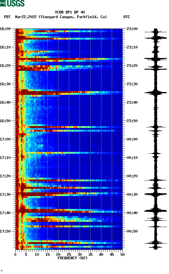Click the PDT timezone label
This screenshot has width=169, height=274.
pyautogui.click(x=7, y=17)
